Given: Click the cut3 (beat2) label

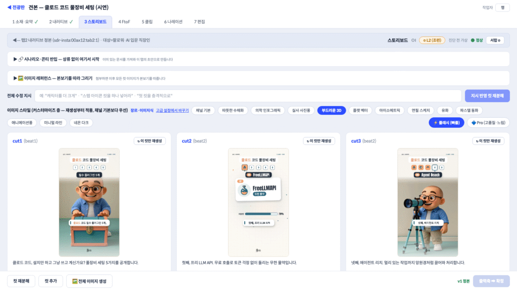Looking at the screenshot, I should [x=364, y=141].
